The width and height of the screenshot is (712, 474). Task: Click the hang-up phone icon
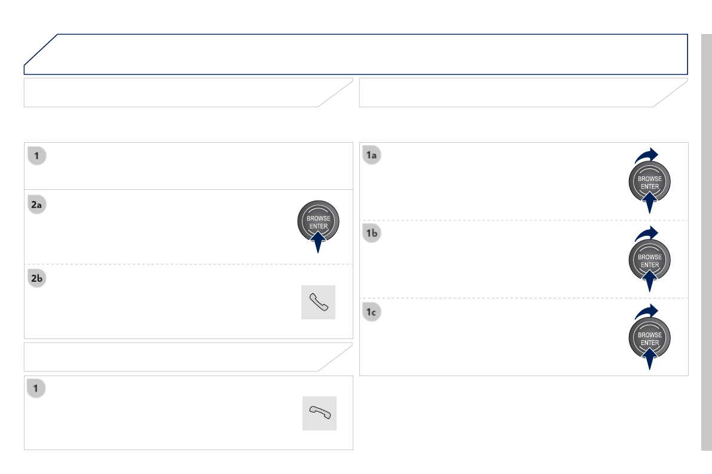319,413
